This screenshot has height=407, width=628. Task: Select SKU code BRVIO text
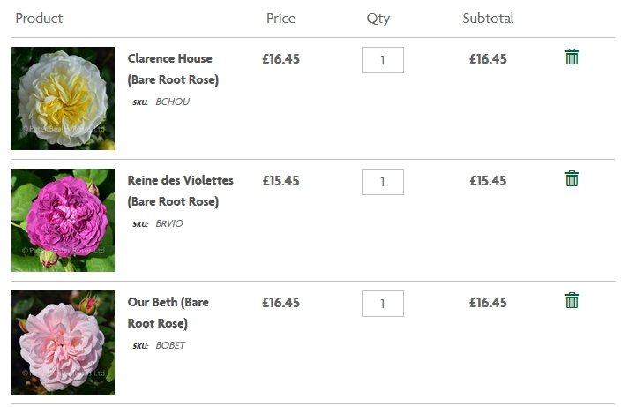click(x=169, y=223)
